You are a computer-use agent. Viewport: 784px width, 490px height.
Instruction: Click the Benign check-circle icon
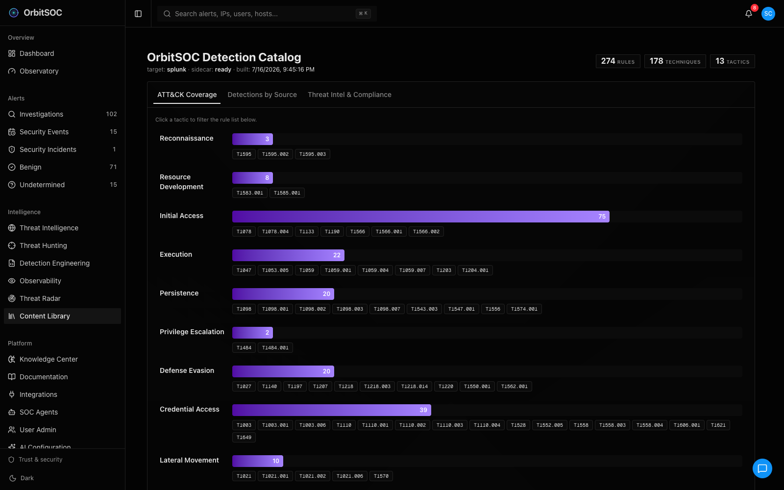pos(12,167)
